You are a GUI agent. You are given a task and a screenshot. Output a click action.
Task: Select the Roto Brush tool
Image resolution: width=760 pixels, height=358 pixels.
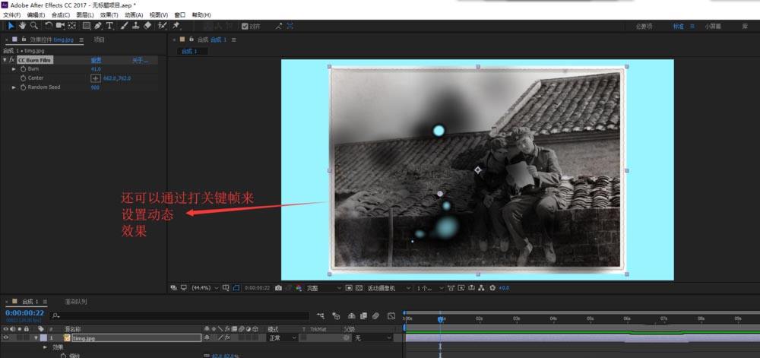(x=163, y=26)
